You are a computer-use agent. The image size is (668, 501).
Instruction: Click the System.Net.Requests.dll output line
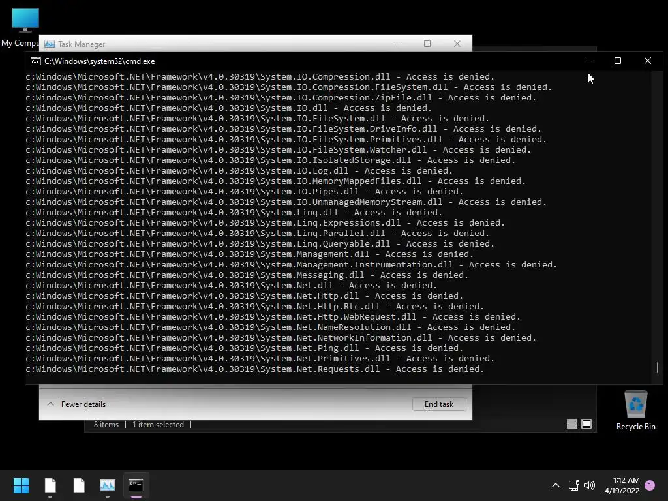(x=255, y=369)
